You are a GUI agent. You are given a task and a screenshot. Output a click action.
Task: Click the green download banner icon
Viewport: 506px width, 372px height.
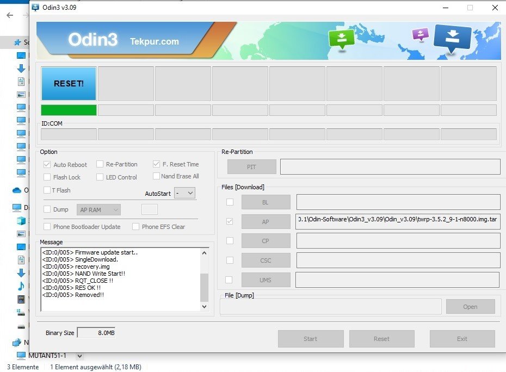coord(342,39)
